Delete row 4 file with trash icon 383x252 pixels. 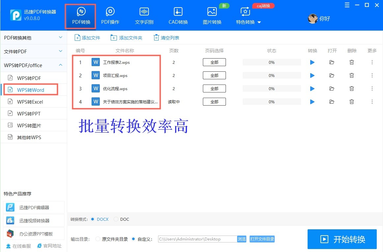(352, 102)
